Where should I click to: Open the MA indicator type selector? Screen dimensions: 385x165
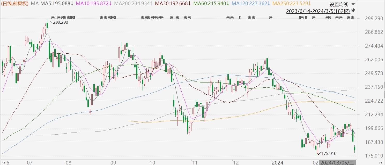(34, 4)
